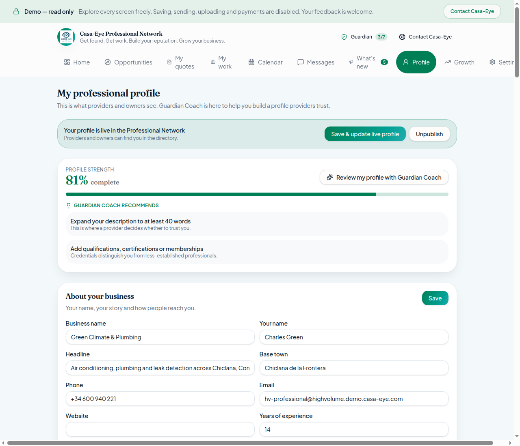This screenshot has height=446, width=520.
Task: Click Save & update live profile
Action: click(365, 134)
